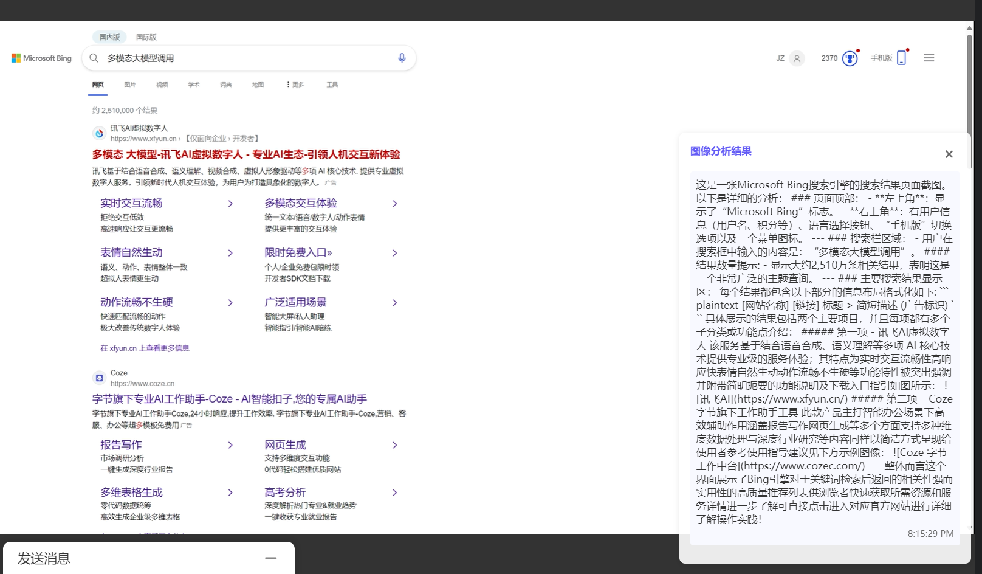Expand chevron beside 动作流畅不生硬
Image resolution: width=982 pixels, height=574 pixels.
(x=230, y=303)
